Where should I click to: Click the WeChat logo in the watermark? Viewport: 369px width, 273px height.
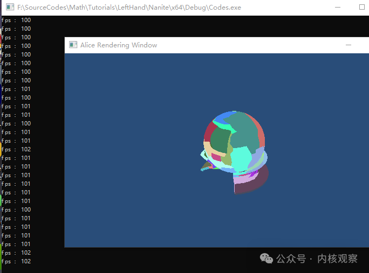[266, 258]
